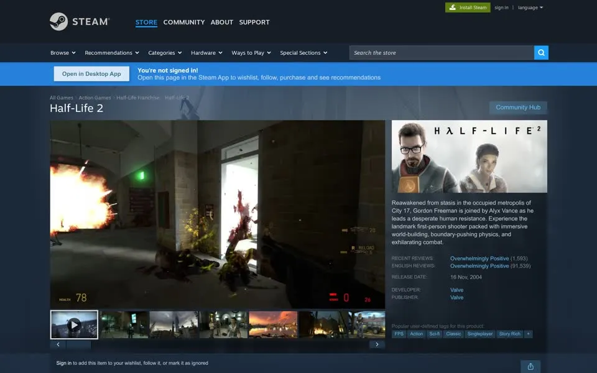Image resolution: width=597 pixels, height=373 pixels.
Task: Select the sixth dark explosion thumbnail
Action: 323,325
